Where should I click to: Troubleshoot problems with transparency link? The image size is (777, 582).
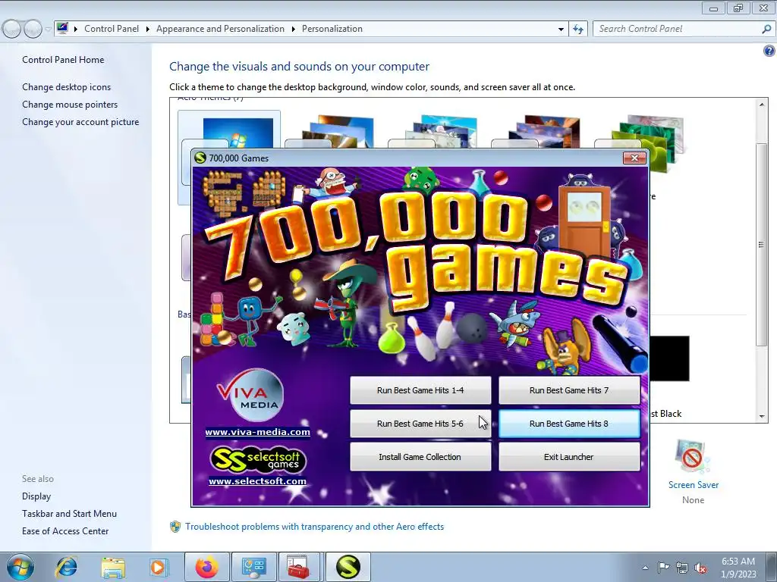click(x=315, y=527)
